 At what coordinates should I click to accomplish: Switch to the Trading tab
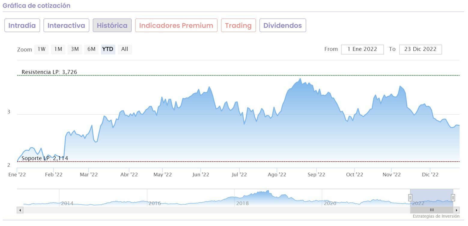tap(238, 25)
